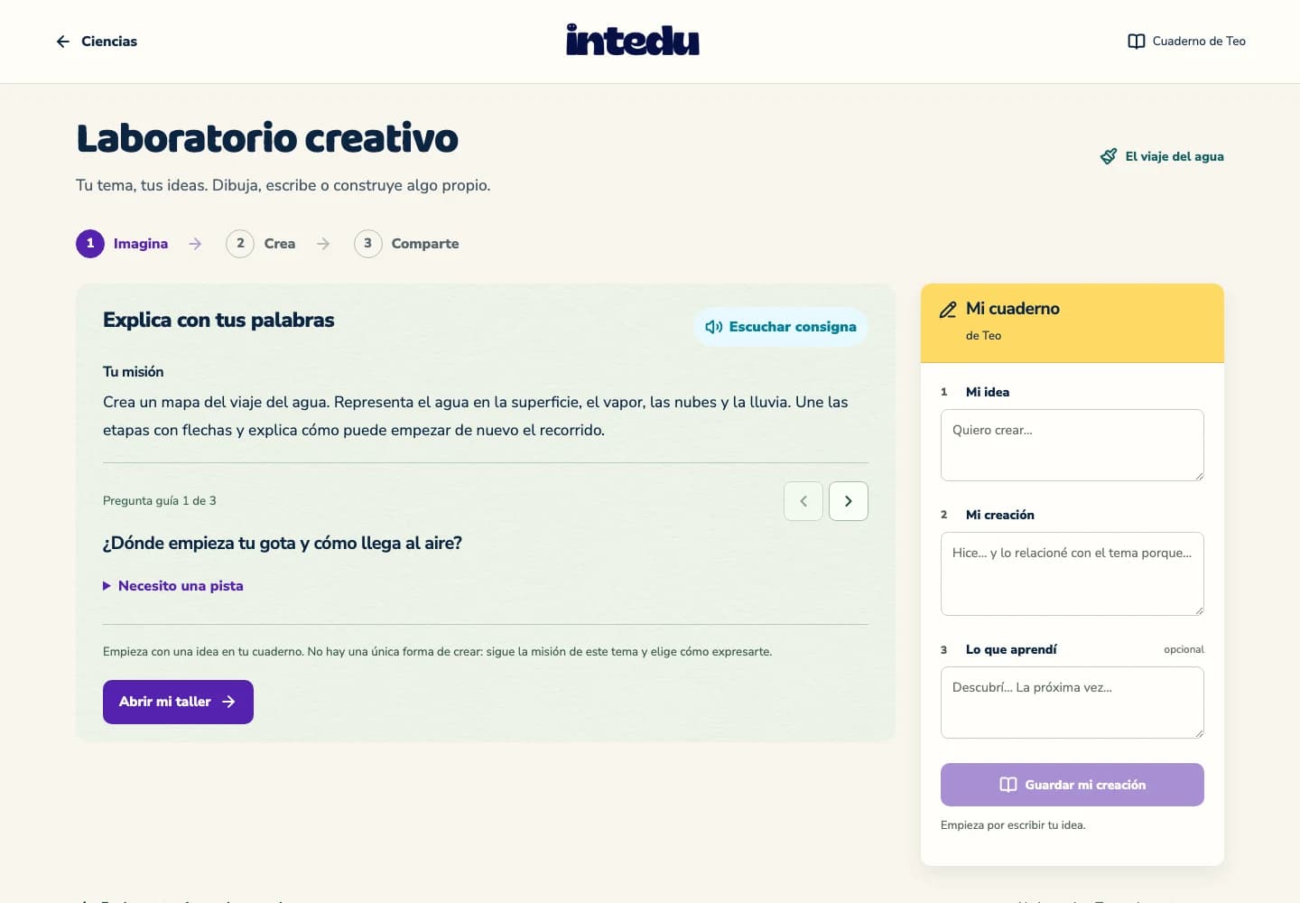Click the opcional label by Lo que aprendí

[1184, 650]
